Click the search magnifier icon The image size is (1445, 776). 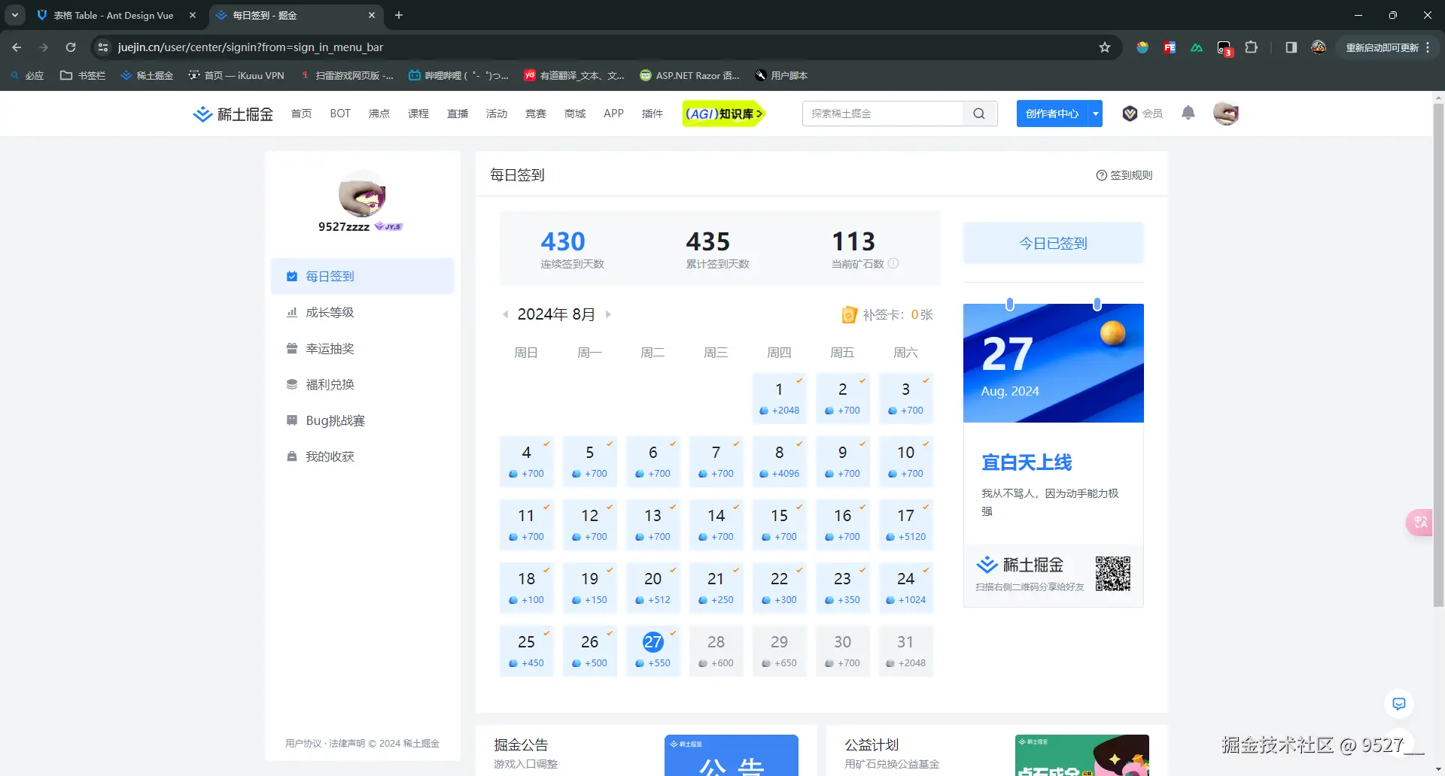click(978, 114)
